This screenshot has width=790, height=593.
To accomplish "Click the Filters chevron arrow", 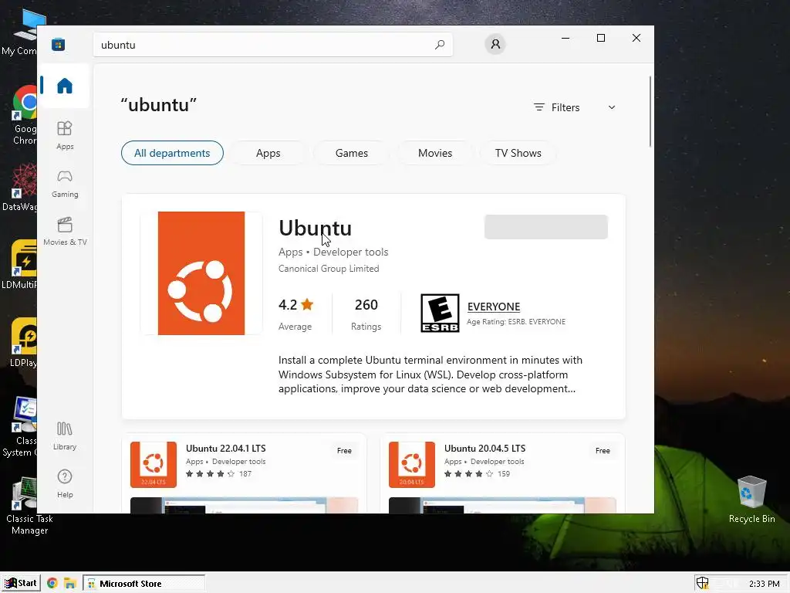I will click(612, 107).
